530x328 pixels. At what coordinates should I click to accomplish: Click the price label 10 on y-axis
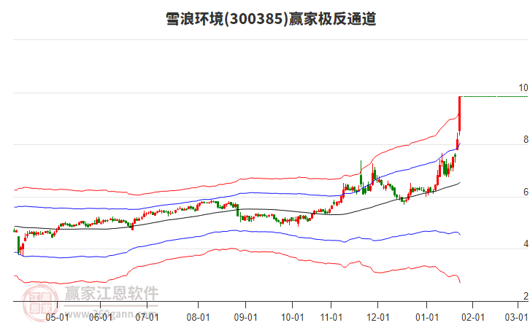(523, 87)
